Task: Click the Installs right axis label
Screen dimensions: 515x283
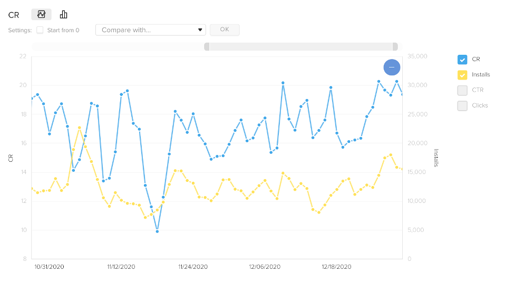Action: click(x=436, y=158)
